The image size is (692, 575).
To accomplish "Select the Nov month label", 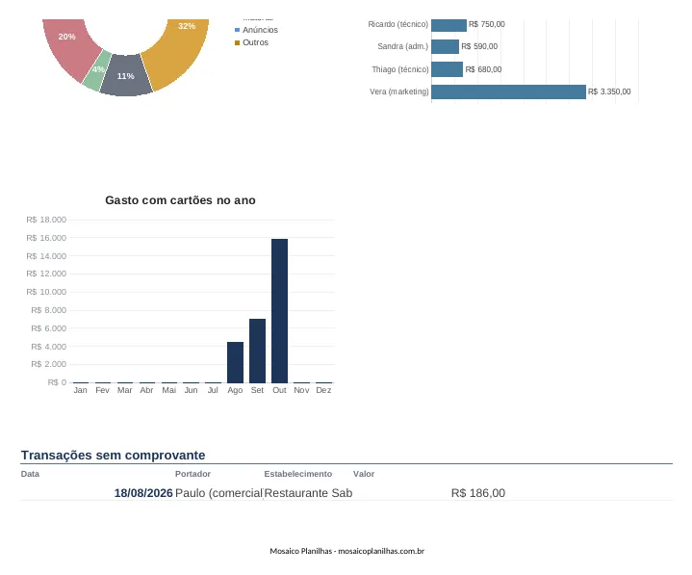I will point(301,390).
